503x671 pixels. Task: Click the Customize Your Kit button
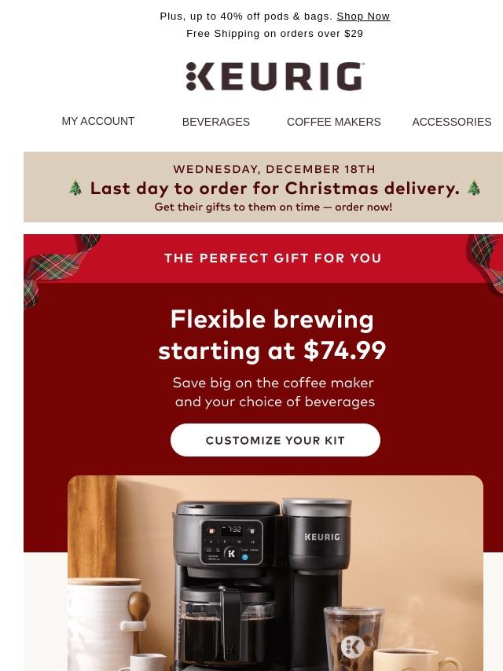[x=275, y=440]
